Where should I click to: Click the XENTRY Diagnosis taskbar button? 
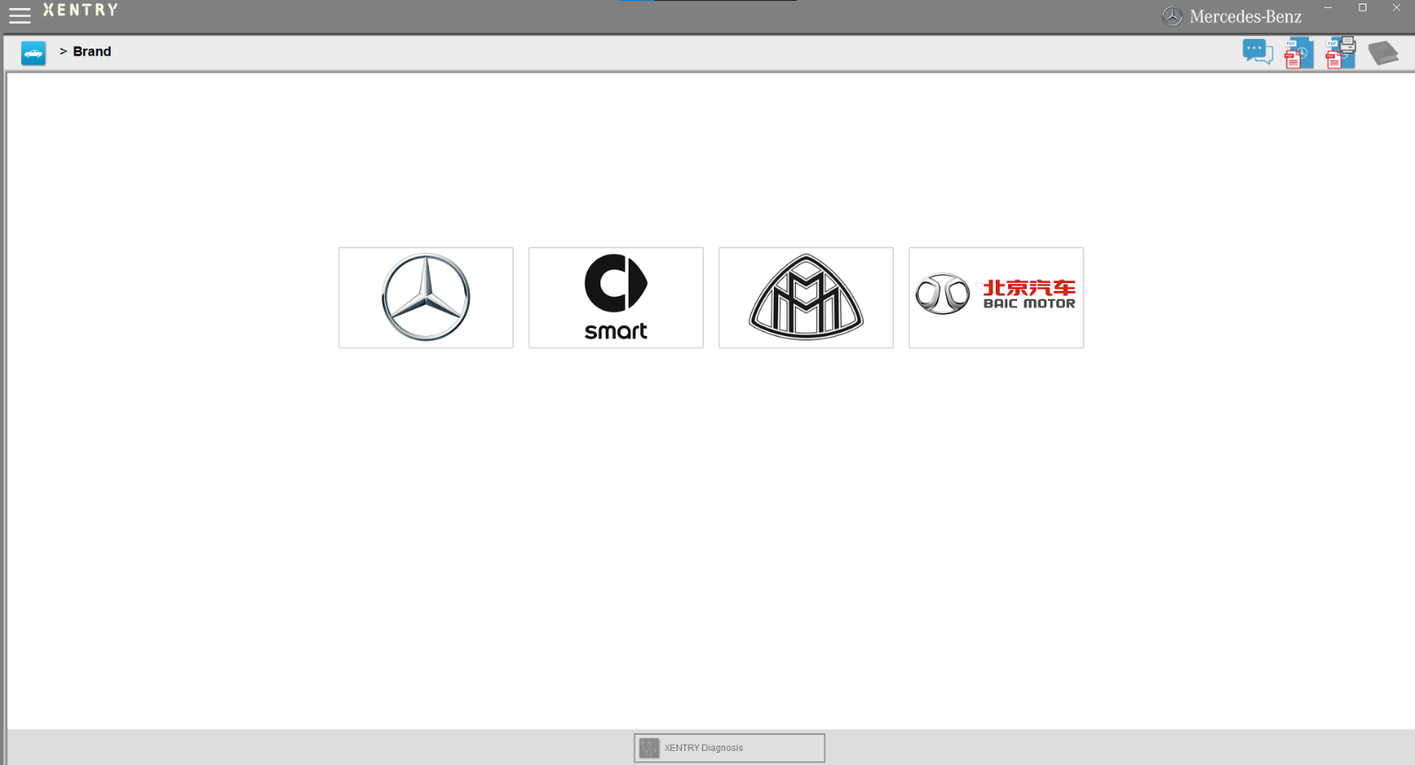pos(730,748)
